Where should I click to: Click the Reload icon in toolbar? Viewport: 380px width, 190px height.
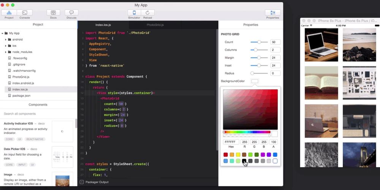tap(147, 13)
